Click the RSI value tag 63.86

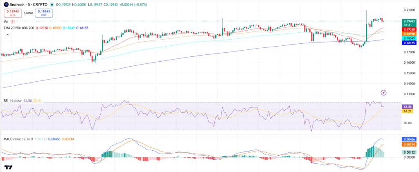point(408,106)
